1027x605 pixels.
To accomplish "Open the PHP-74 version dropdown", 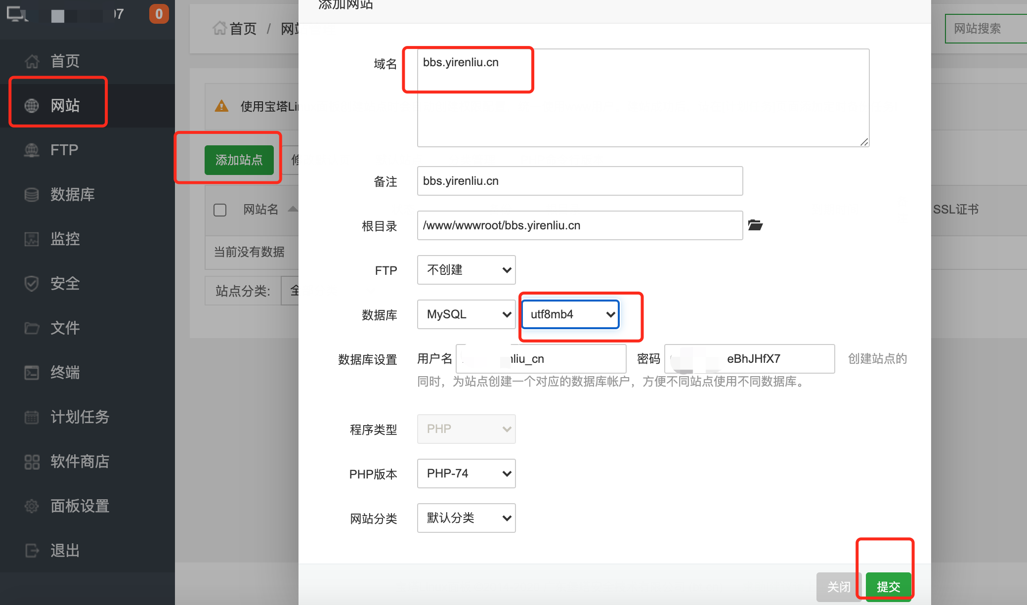I will [x=466, y=474].
